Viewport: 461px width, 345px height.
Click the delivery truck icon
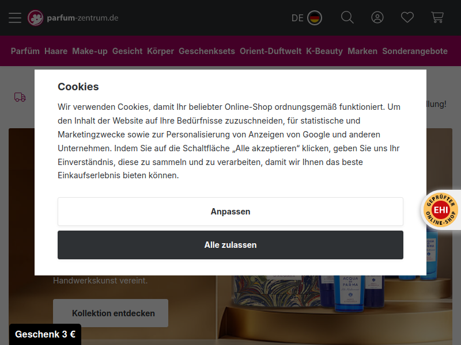(20, 97)
